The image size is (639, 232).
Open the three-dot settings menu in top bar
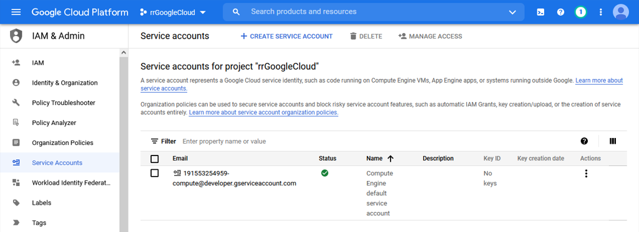pos(600,12)
